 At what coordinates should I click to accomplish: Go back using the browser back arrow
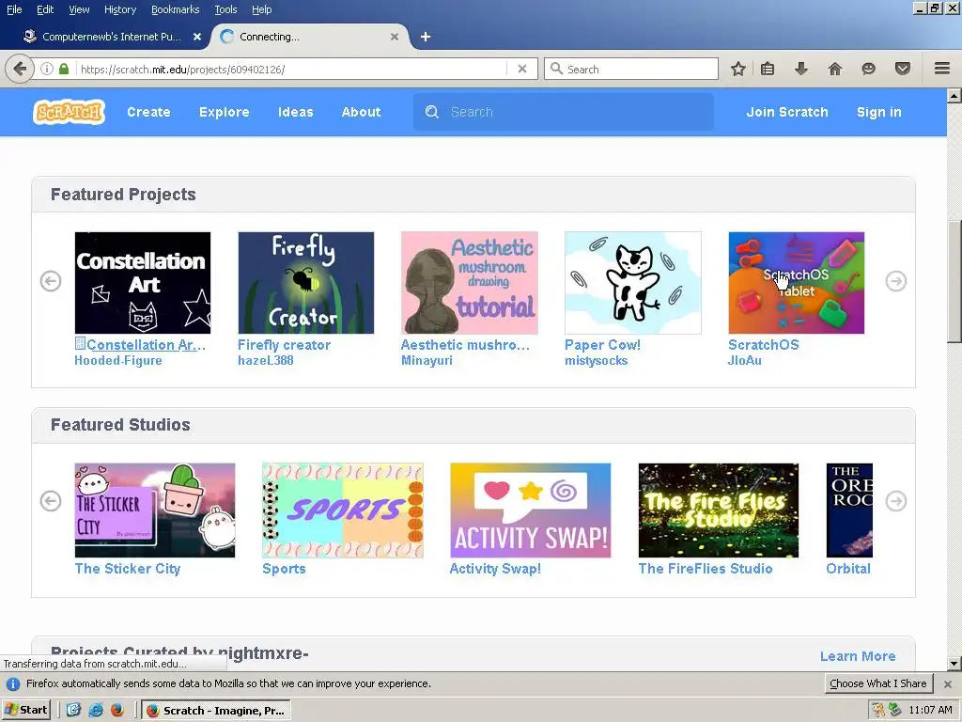[x=20, y=69]
